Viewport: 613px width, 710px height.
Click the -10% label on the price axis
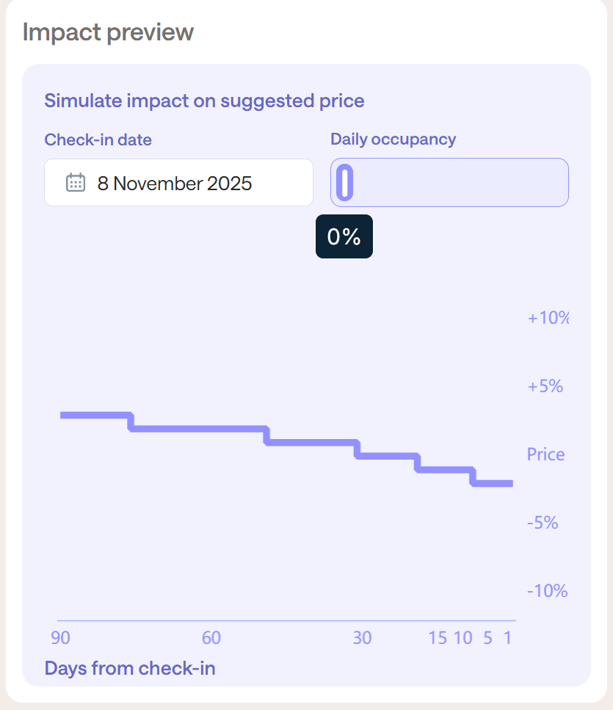pyautogui.click(x=547, y=591)
